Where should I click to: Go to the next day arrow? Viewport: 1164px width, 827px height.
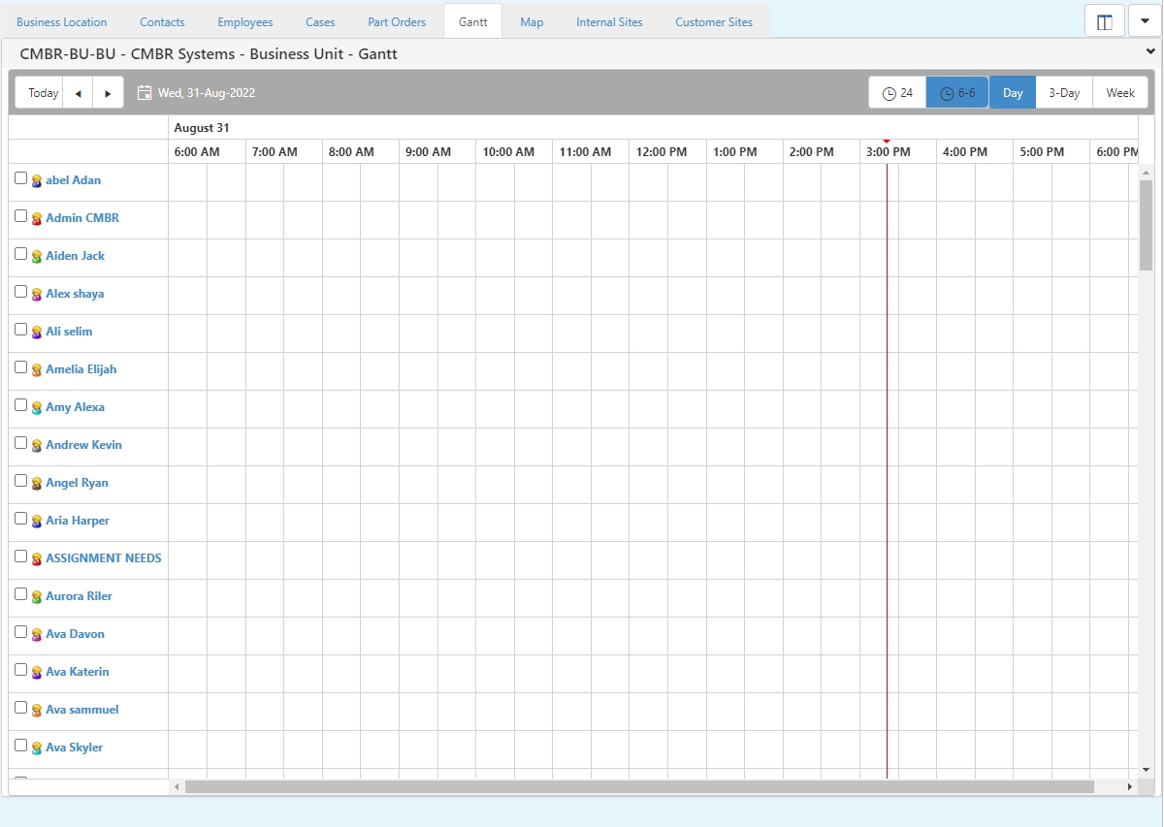click(108, 93)
